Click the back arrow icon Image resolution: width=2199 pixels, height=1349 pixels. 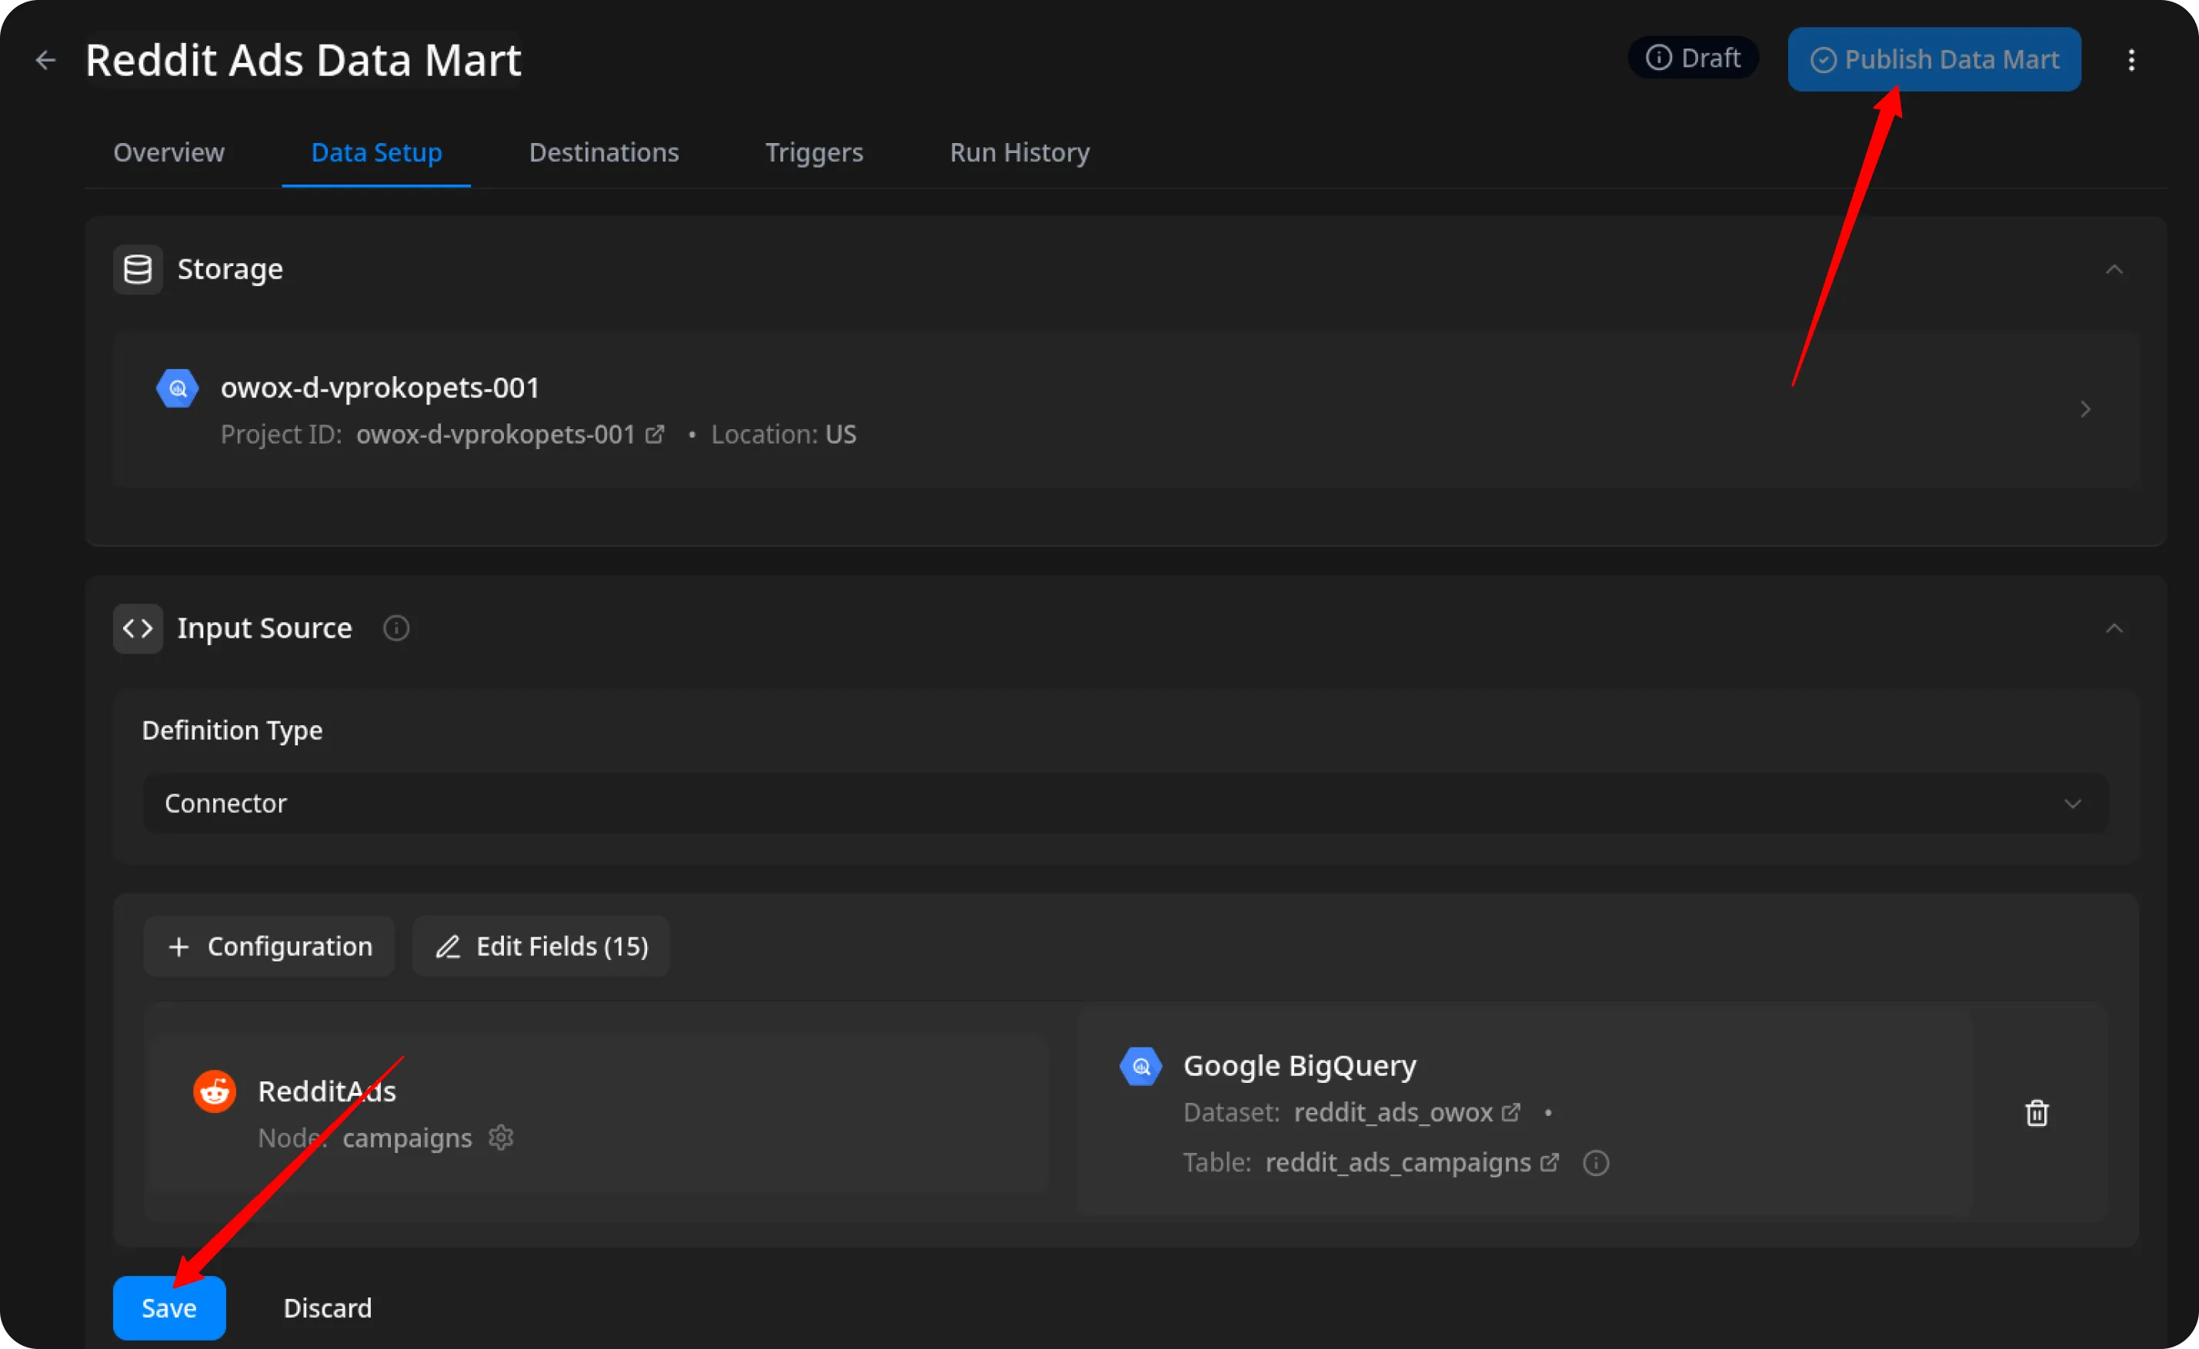coord(45,60)
